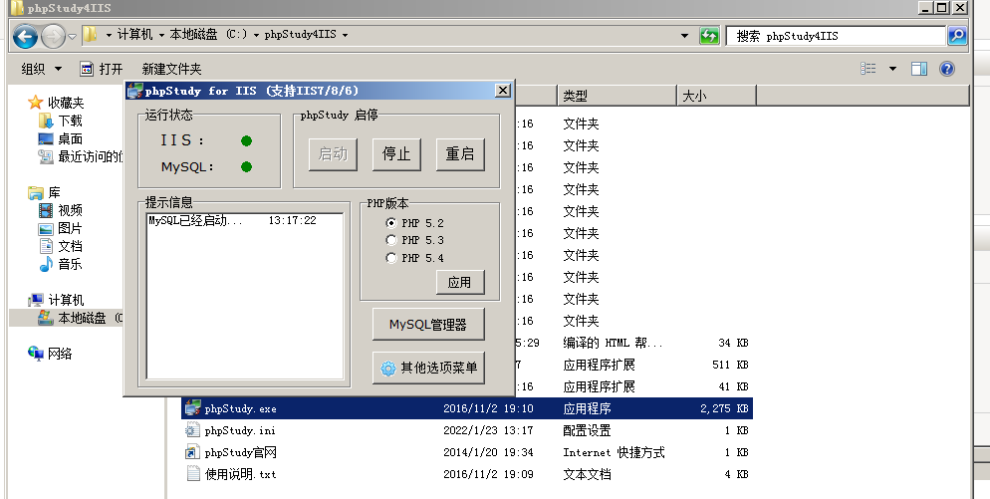Expand the arrow before 本地磁盘 (C:) in address bar
The image size is (990, 499).
pos(161,35)
